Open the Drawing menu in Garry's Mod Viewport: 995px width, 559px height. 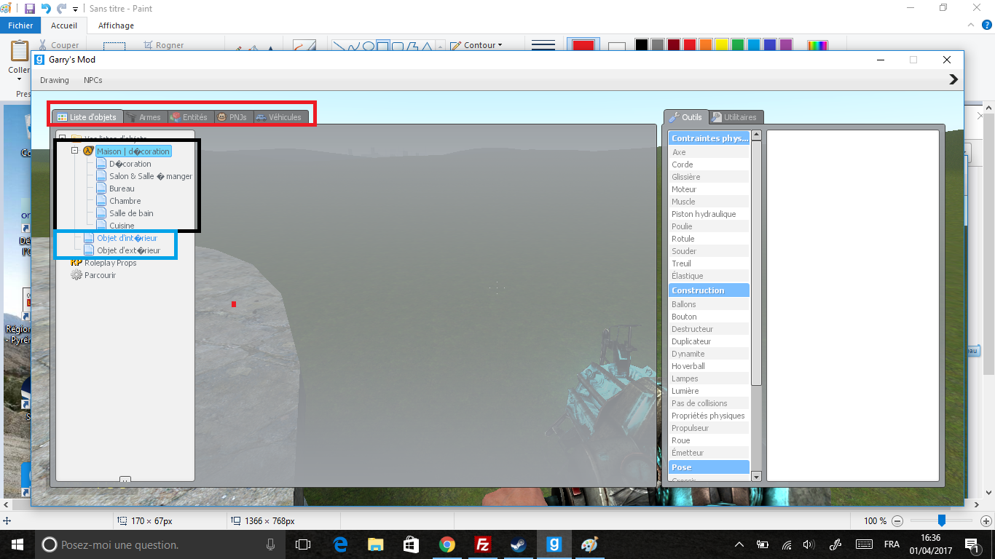(x=55, y=80)
